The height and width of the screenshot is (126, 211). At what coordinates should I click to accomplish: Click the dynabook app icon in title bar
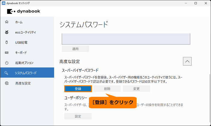click(4, 3)
